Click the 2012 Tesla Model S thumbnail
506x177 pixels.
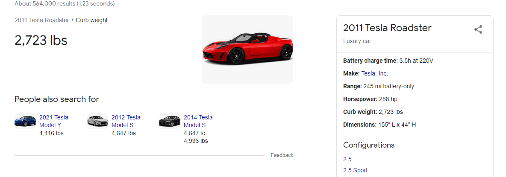[x=97, y=121]
